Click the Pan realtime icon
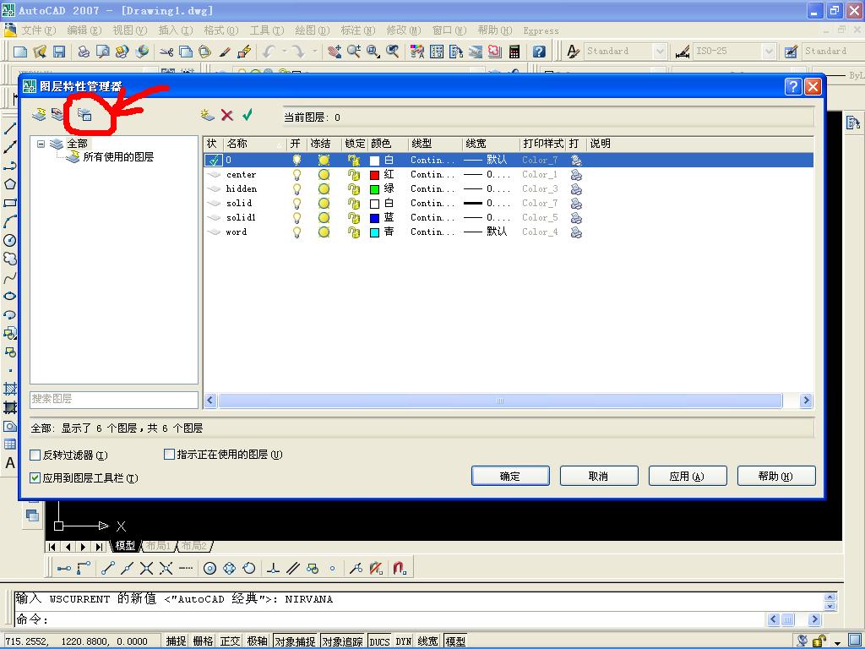 335,52
